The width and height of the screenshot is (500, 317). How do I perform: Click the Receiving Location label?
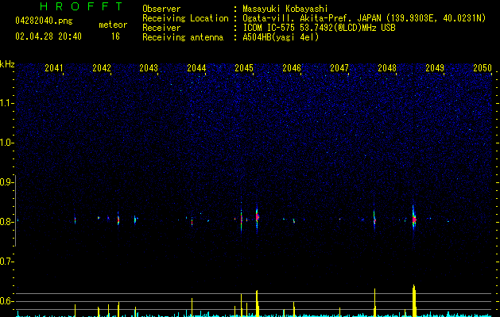(185, 18)
